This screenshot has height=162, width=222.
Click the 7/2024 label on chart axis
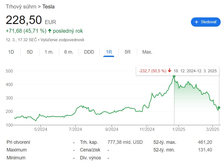click(x=75, y=129)
